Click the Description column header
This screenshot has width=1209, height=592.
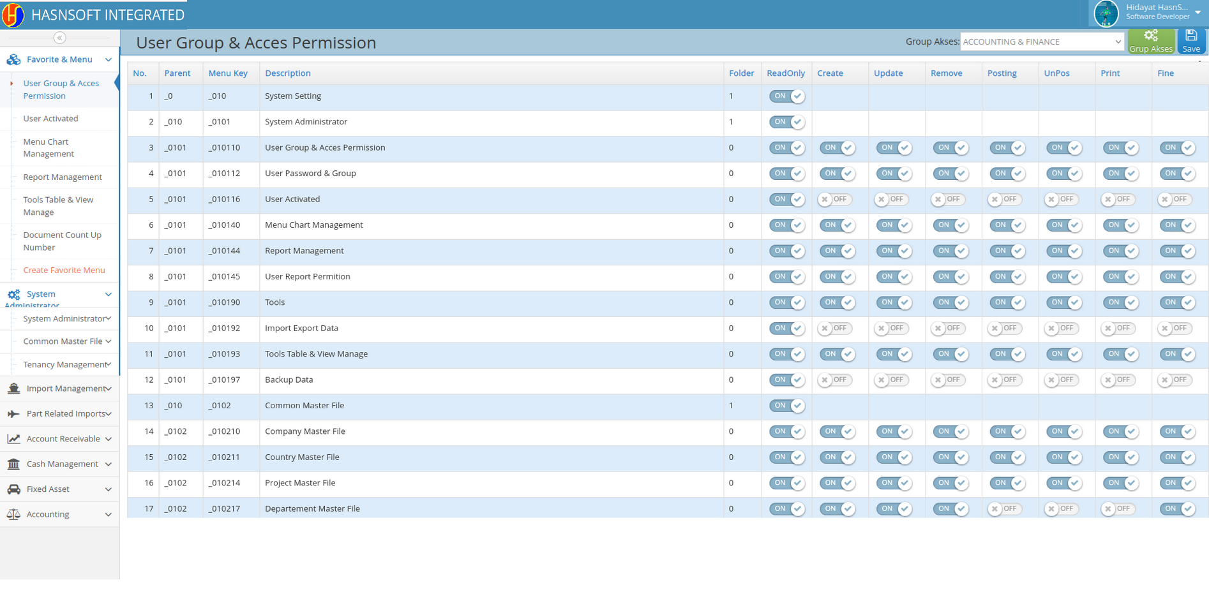(x=288, y=73)
